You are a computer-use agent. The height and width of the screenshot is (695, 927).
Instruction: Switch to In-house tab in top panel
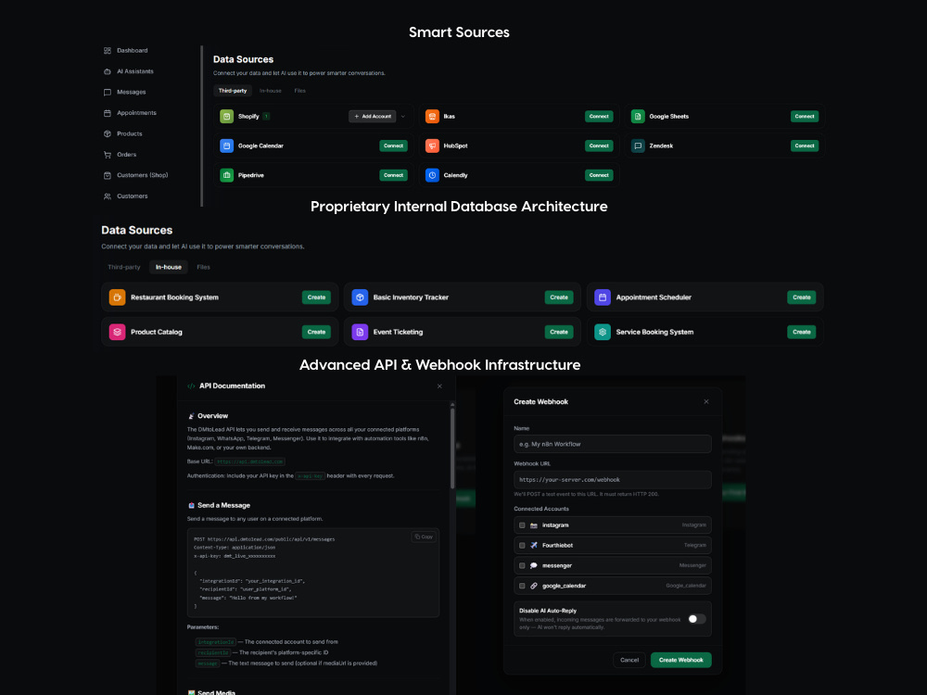point(270,91)
